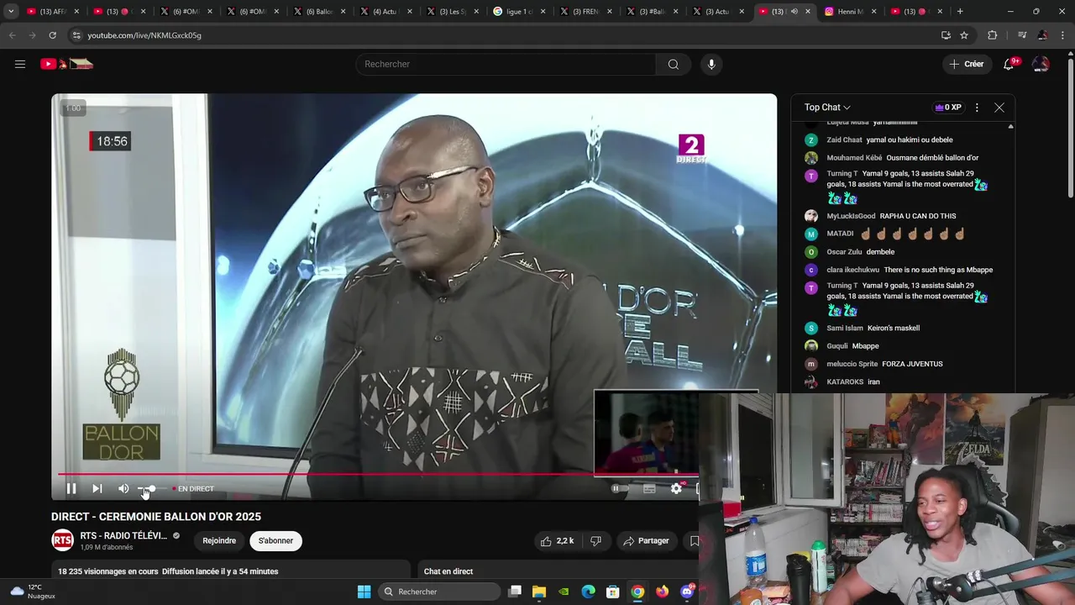1075x605 pixels.
Task: Dislike the video
Action: click(x=595, y=541)
